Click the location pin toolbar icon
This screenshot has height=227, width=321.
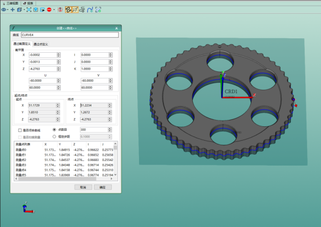35,10
